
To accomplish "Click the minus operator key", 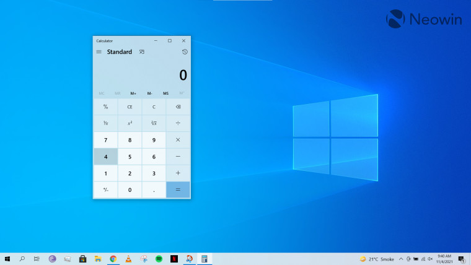I will point(178,157).
